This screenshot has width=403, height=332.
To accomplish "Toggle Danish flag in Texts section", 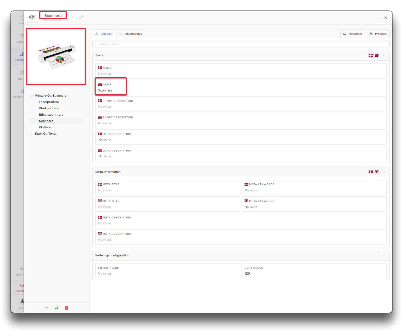I will [x=371, y=55].
